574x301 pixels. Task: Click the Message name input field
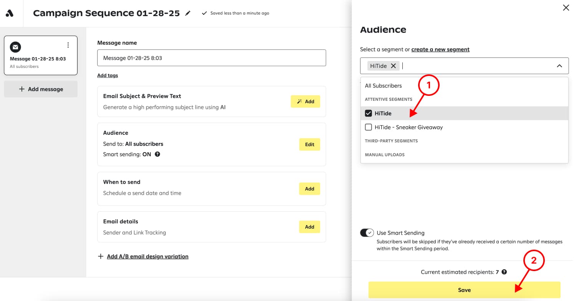[x=211, y=58]
